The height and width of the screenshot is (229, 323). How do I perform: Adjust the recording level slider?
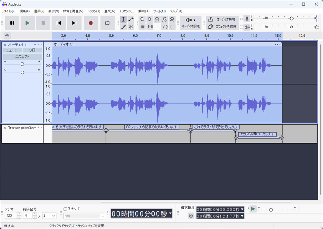pos(291,18)
